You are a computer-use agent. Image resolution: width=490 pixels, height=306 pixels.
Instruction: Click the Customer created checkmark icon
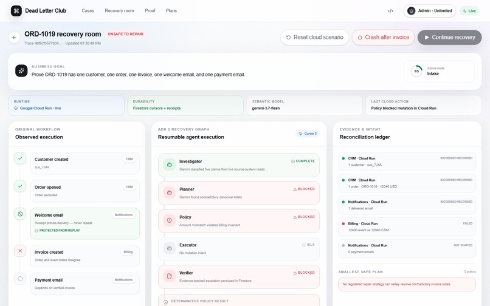pyautogui.click(x=20, y=158)
